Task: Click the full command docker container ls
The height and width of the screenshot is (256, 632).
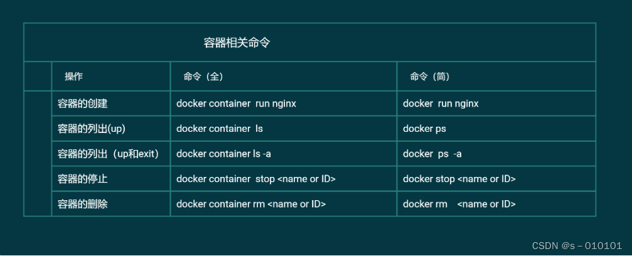Action: [x=220, y=129]
